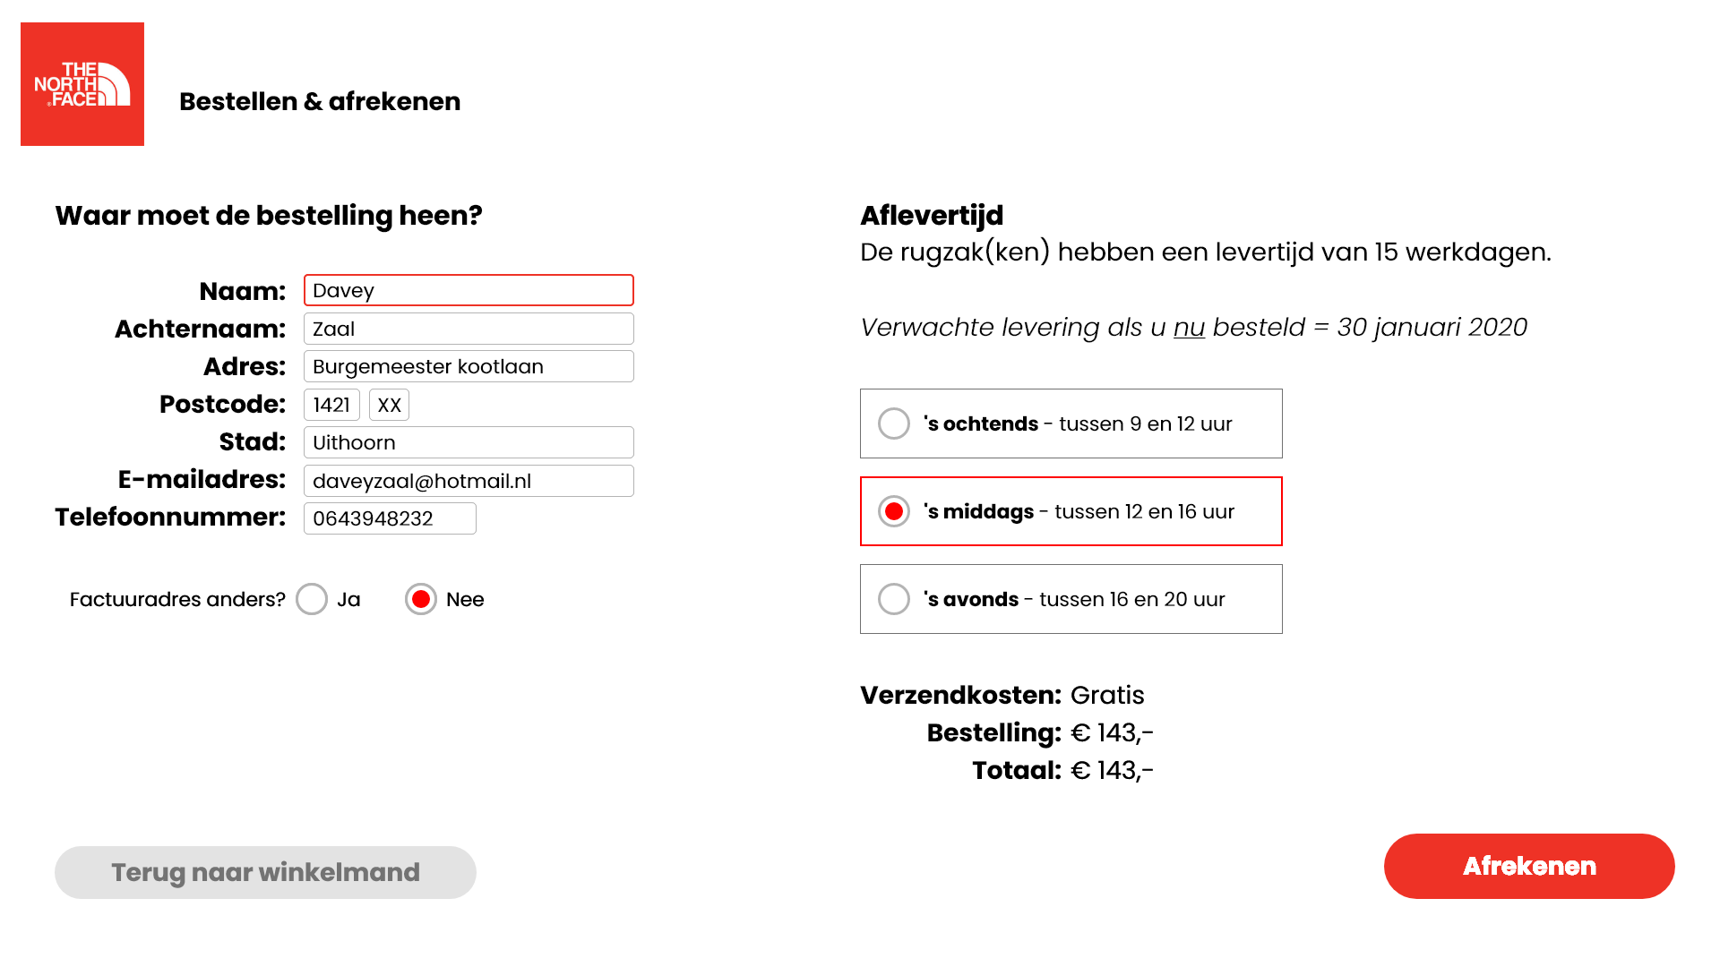The width and height of the screenshot is (1720, 967).
Task: Focus the E-mailadres field
Action: click(x=469, y=481)
